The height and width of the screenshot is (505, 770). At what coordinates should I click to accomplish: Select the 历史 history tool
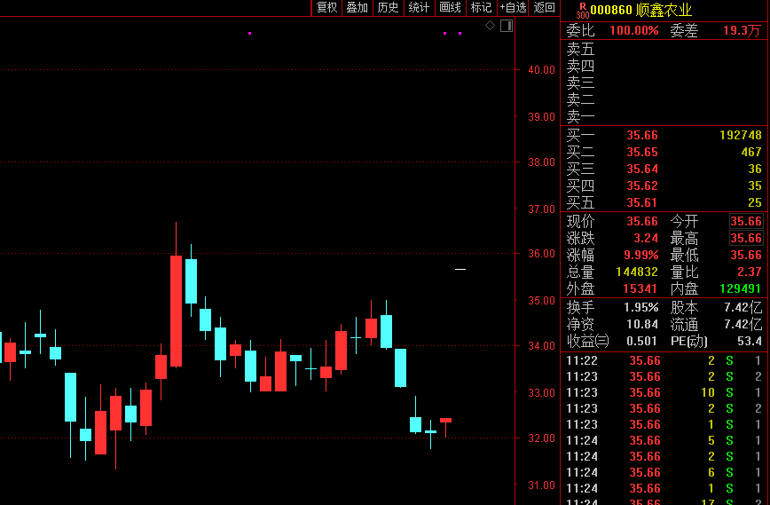tap(388, 8)
